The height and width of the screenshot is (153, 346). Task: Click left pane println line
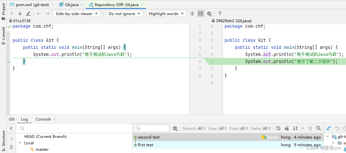point(82,54)
